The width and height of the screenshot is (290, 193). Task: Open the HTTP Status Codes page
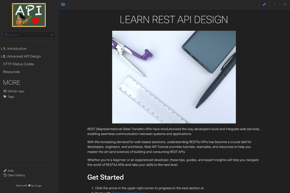pyautogui.click(x=18, y=64)
